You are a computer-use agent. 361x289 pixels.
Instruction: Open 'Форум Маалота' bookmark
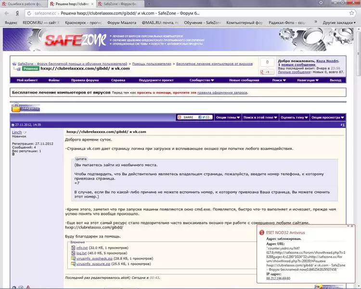pos(122,23)
